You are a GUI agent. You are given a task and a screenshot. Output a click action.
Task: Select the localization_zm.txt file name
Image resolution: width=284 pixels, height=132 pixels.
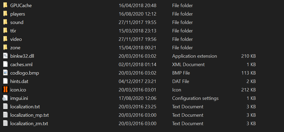(29, 124)
